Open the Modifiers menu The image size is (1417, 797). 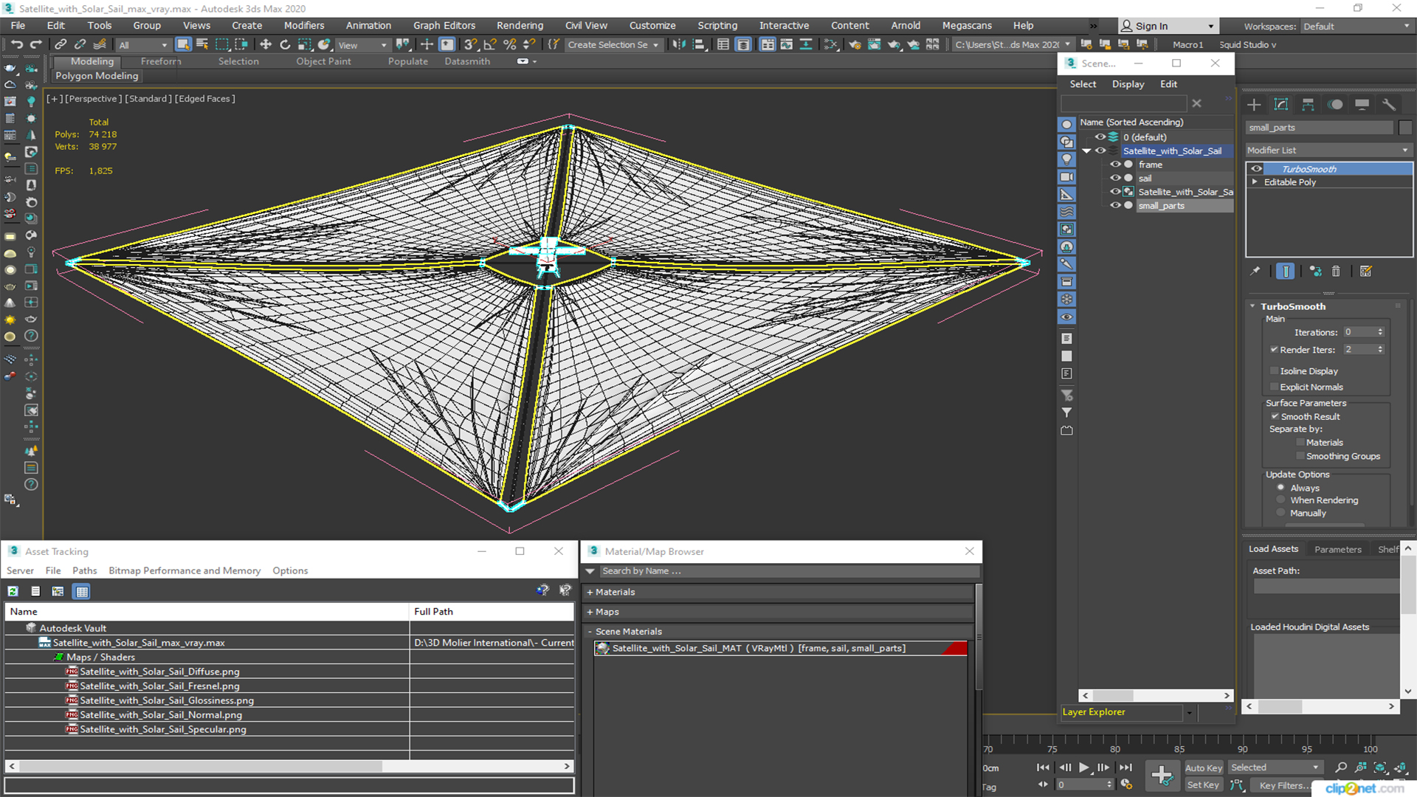(304, 25)
